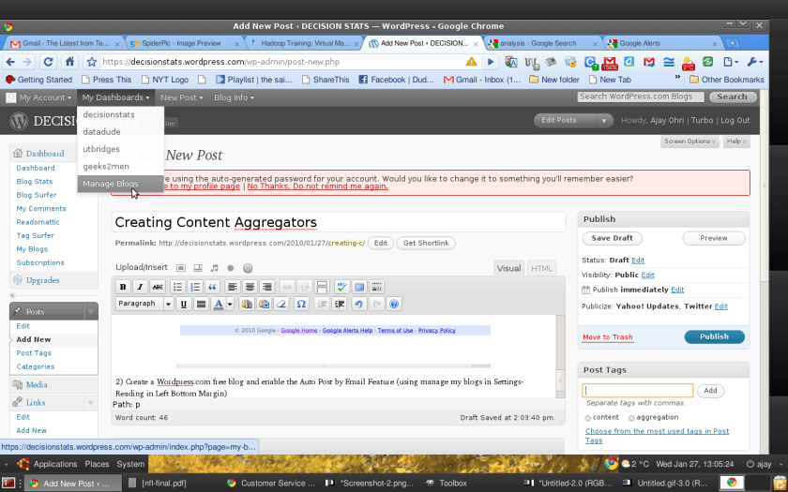This screenshot has height=492, width=788.
Task: Insert a special character with the omega icon
Action: [x=301, y=304]
